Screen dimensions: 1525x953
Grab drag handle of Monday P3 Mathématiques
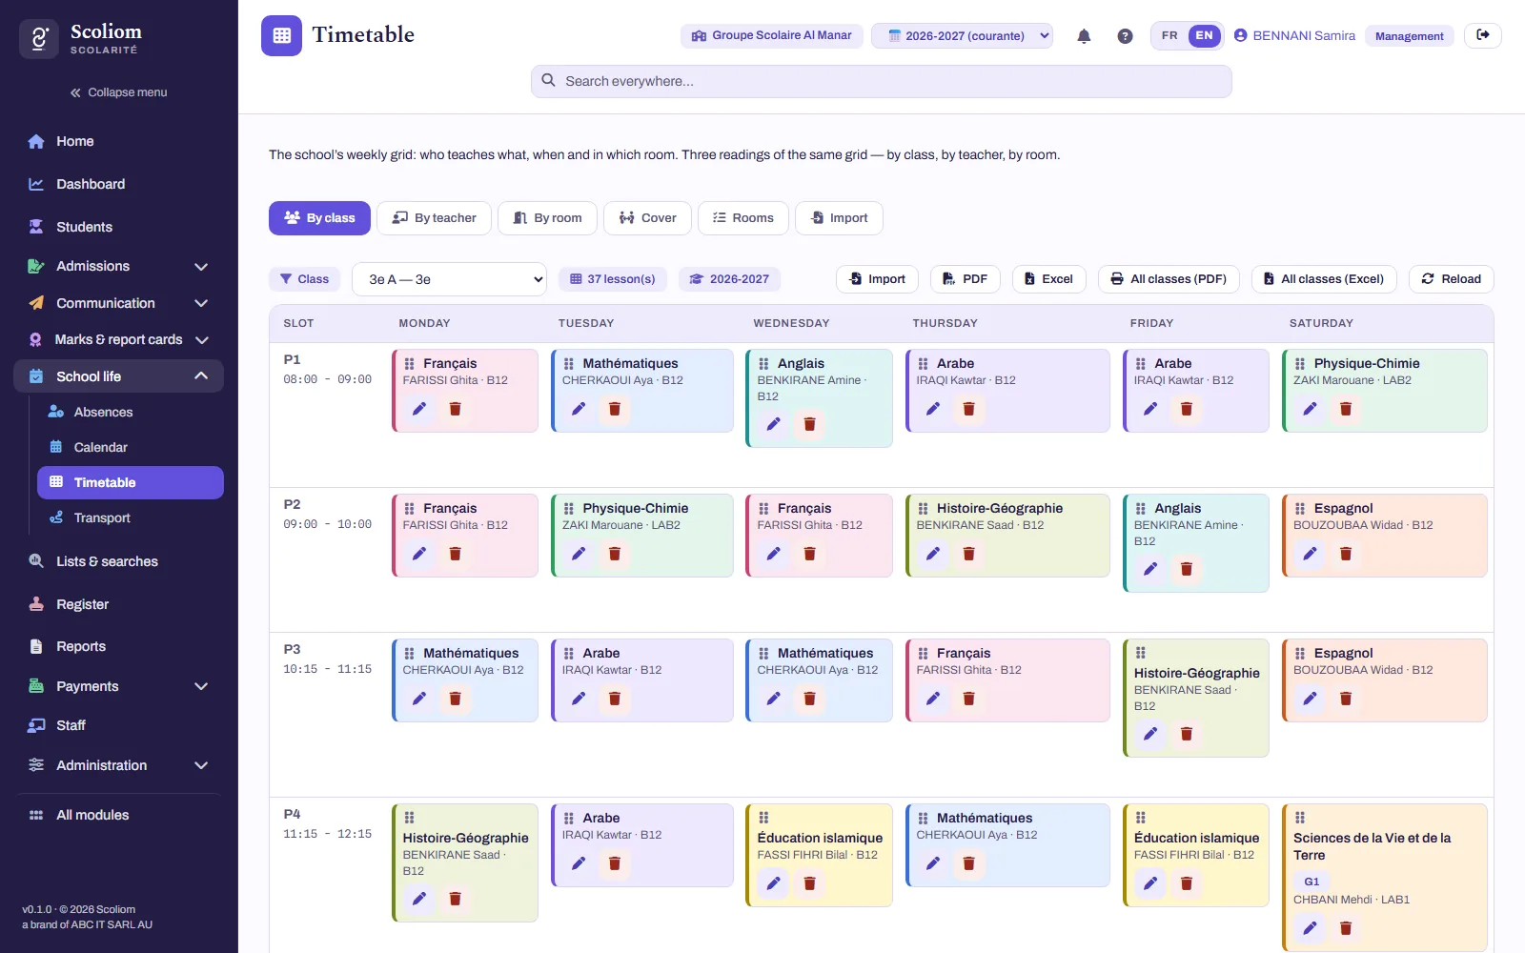pos(409,653)
